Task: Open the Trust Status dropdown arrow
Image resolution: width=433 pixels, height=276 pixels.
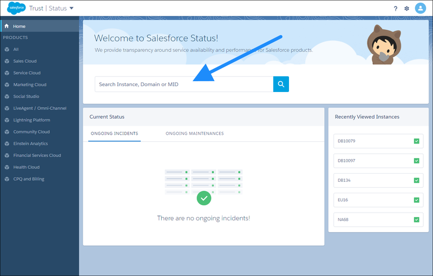Action: coord(71,8)
